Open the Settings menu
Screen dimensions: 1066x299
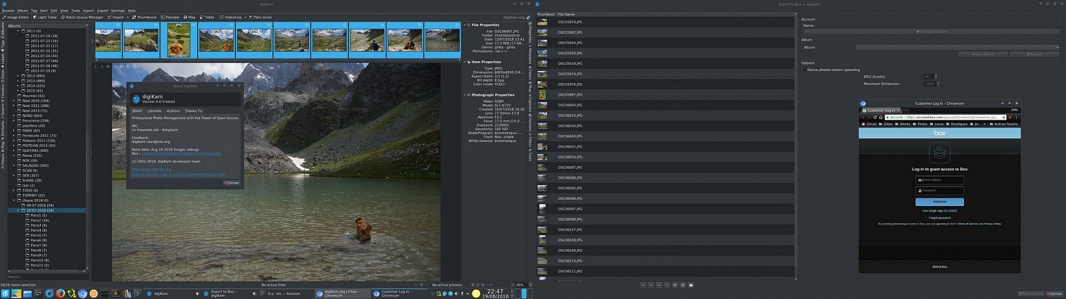(118, 11)
